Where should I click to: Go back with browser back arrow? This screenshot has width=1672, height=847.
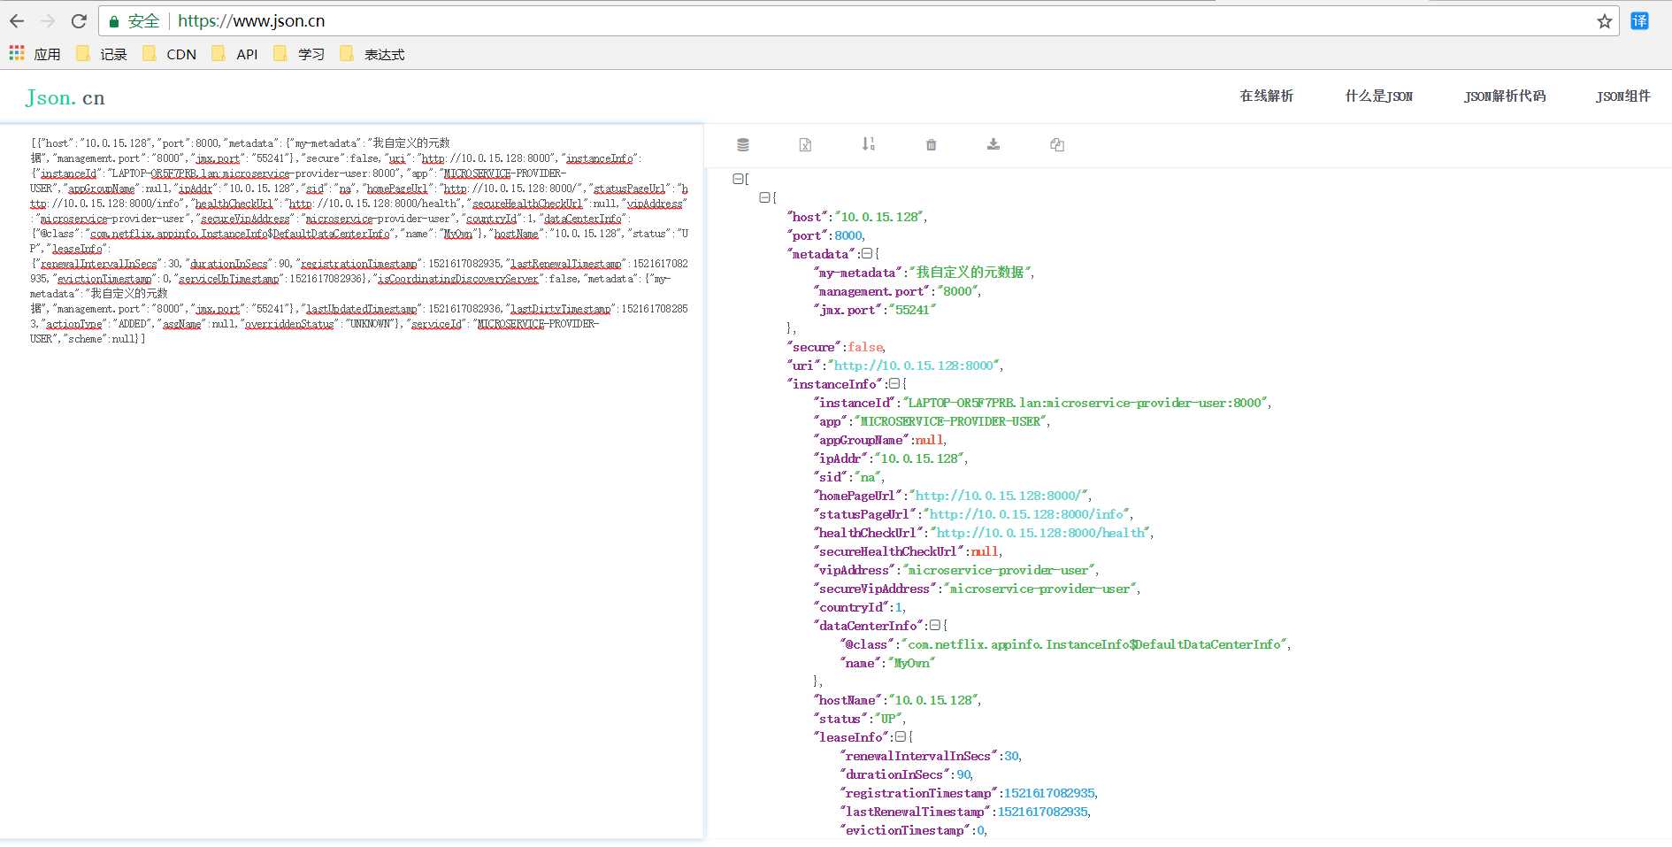pos(17,21)
